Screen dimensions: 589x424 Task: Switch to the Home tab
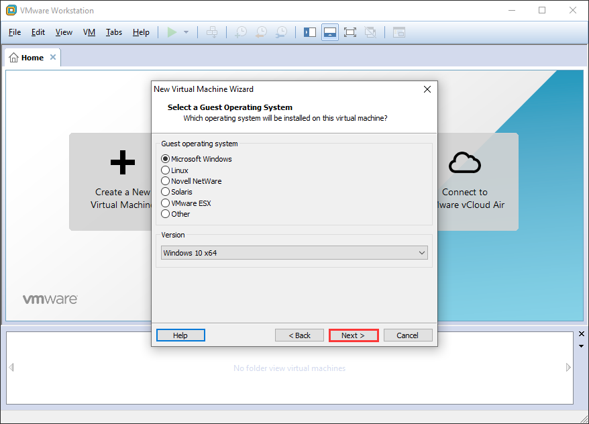click(x=32, y=58)
